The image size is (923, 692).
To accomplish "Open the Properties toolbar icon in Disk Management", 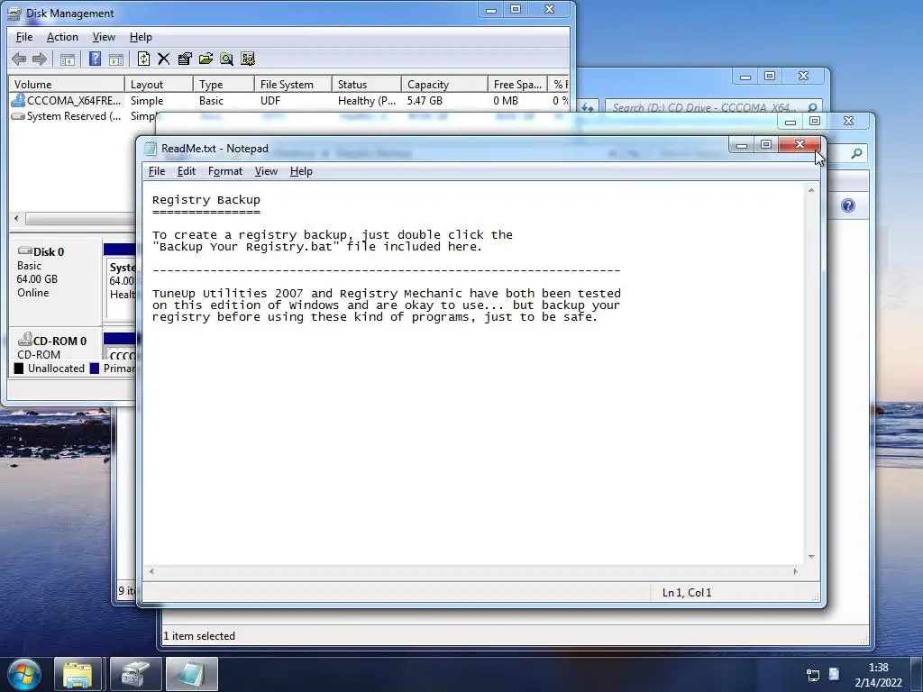I will [x=185, y=59].
